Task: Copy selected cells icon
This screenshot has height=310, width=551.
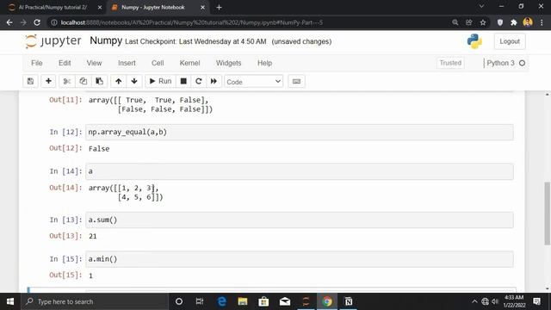Action: tap(83, 81)
